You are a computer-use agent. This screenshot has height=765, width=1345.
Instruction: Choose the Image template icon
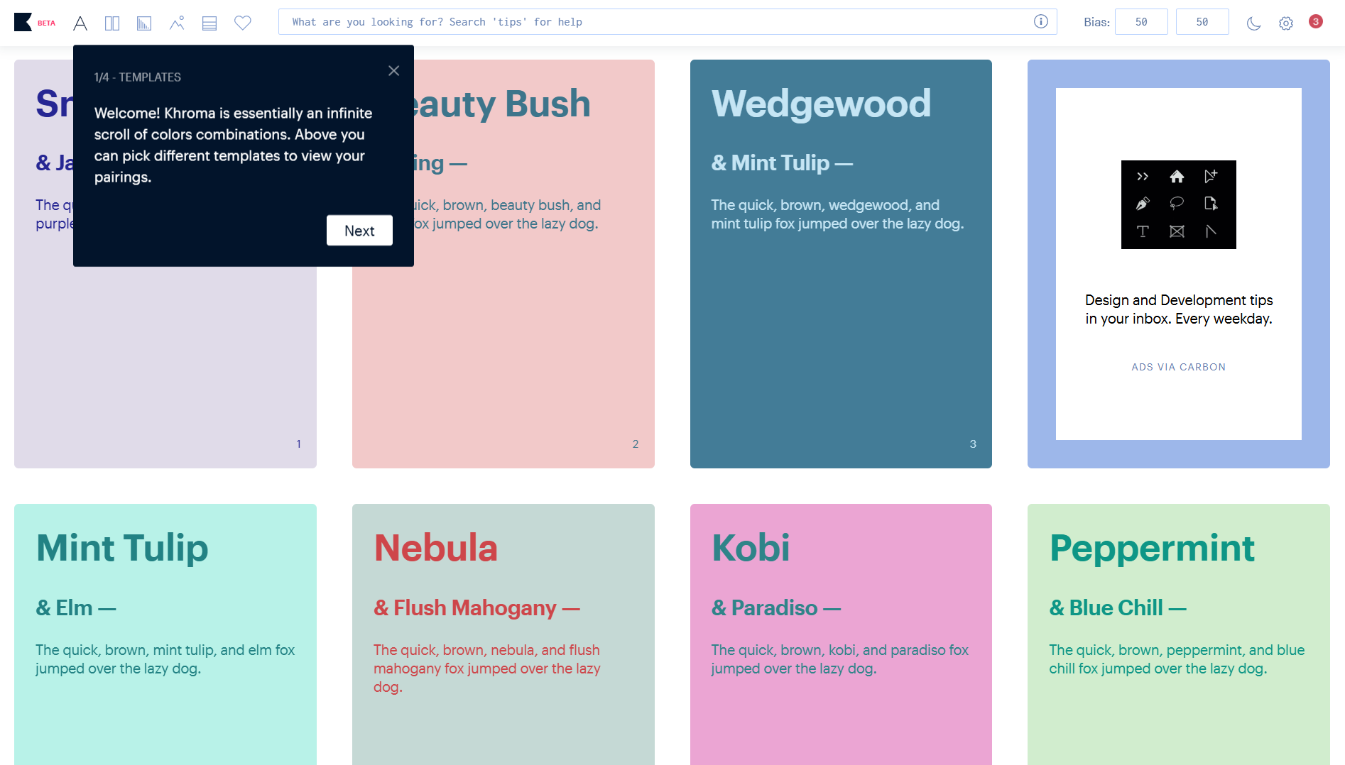(177, 23)
